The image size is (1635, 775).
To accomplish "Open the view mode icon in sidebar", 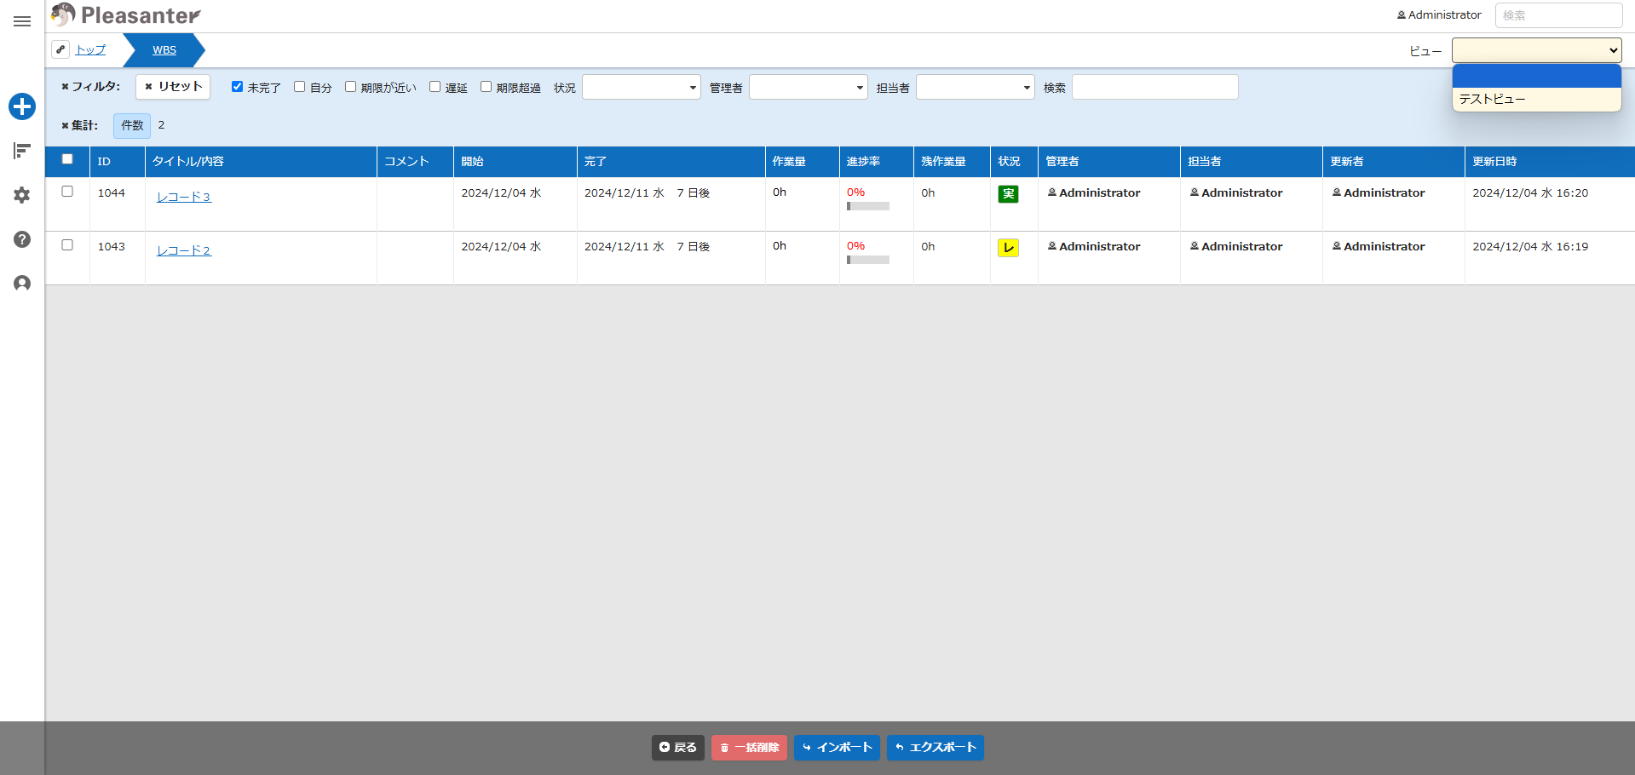I will [x=22, y=151].
